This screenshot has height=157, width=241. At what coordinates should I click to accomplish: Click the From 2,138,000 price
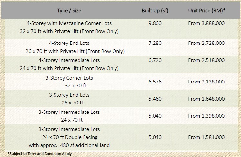click(x=206, y=82)
